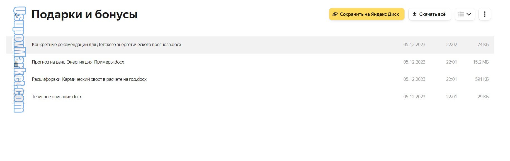Click the 22:02 modification time
The width and height of the screenshot is (510, 161).
click(x=451, y=45)
